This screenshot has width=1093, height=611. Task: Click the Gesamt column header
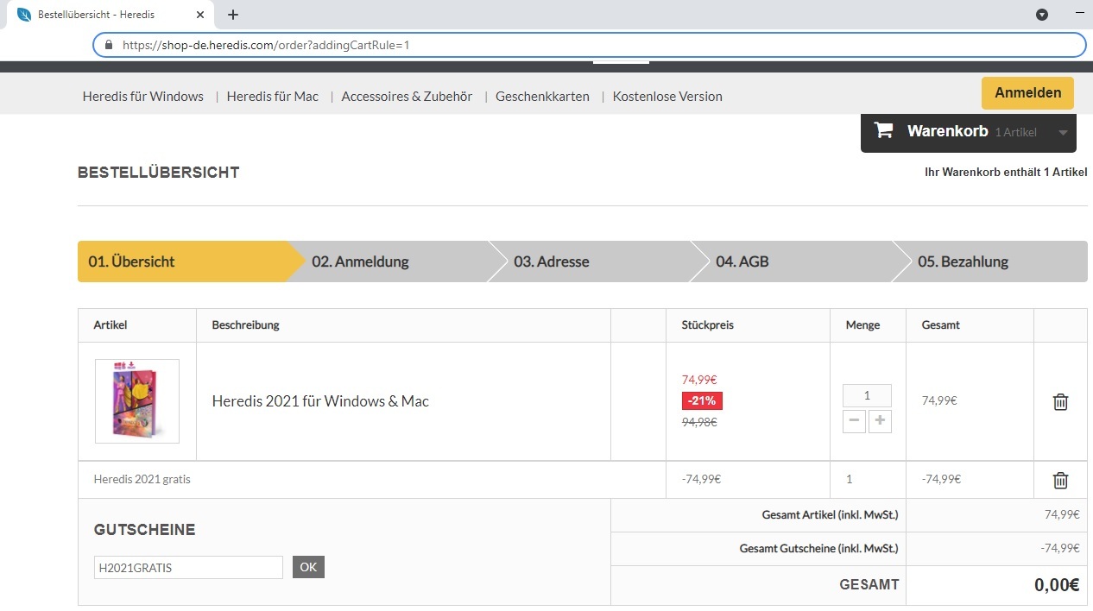940,325
